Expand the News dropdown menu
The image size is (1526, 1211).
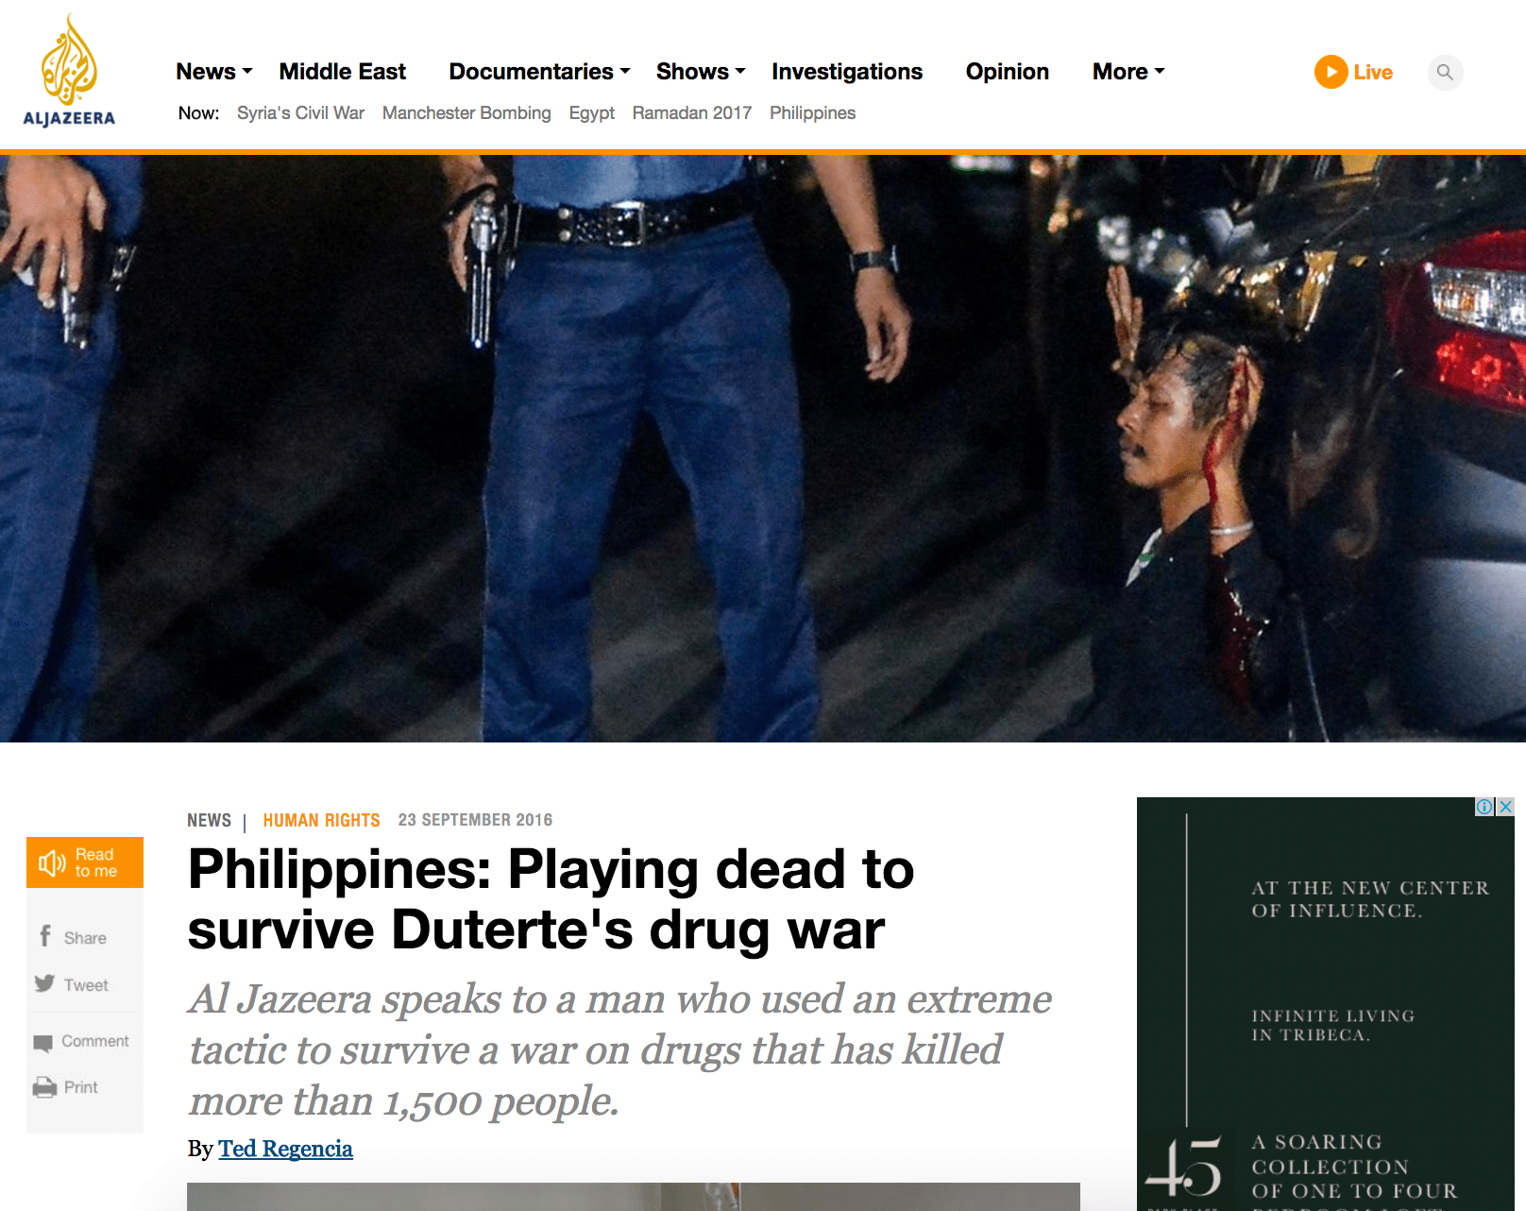(x=214, y=72)
